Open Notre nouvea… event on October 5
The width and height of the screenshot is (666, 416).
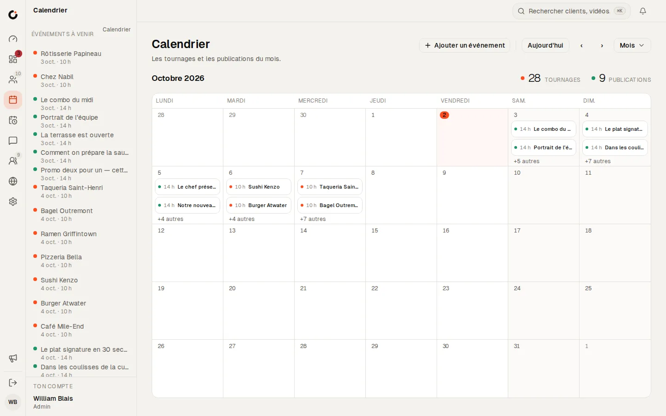(x=187, y=205)
